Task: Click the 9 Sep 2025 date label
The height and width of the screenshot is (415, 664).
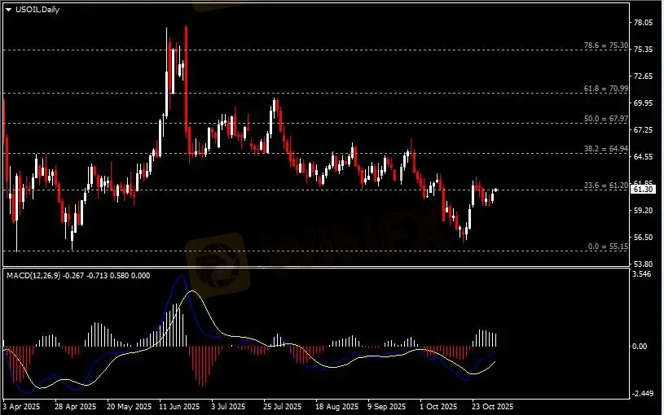Action: [x=387, y=407]
